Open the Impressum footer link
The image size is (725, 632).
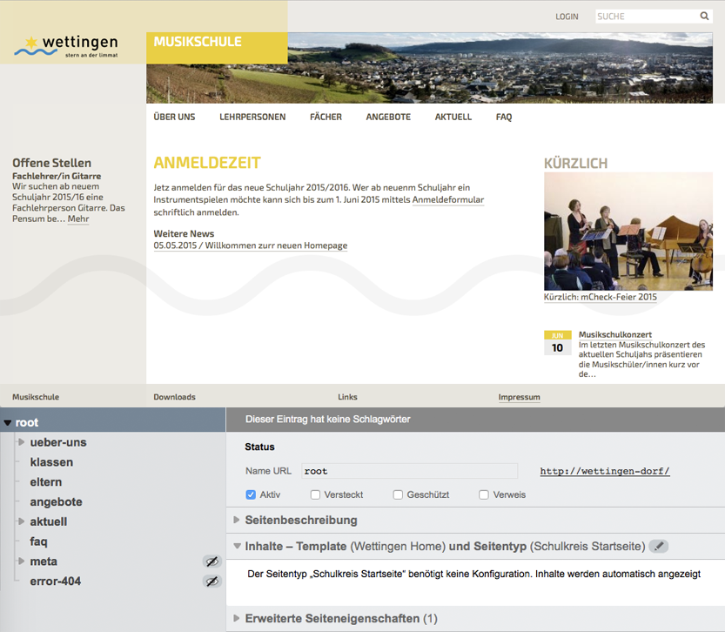point(520,397)
